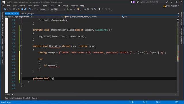This screenshot has width=184, height=104.
Task: Open the Toolbox side panel
Action: [3, 62]
